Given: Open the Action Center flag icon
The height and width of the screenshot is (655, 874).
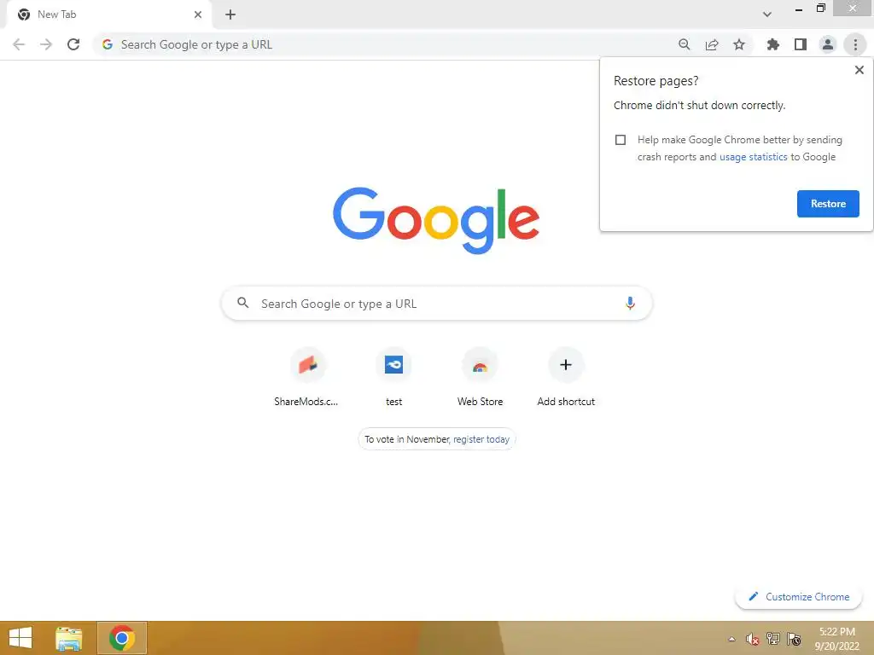Looking at the screenshot, I should [x=794, y=639].
